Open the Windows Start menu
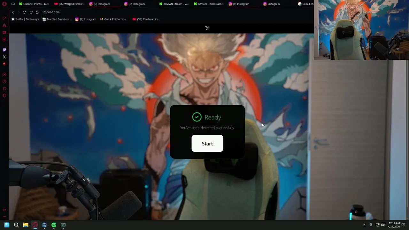This screenshot has width=409, height=230. (7, 225)
